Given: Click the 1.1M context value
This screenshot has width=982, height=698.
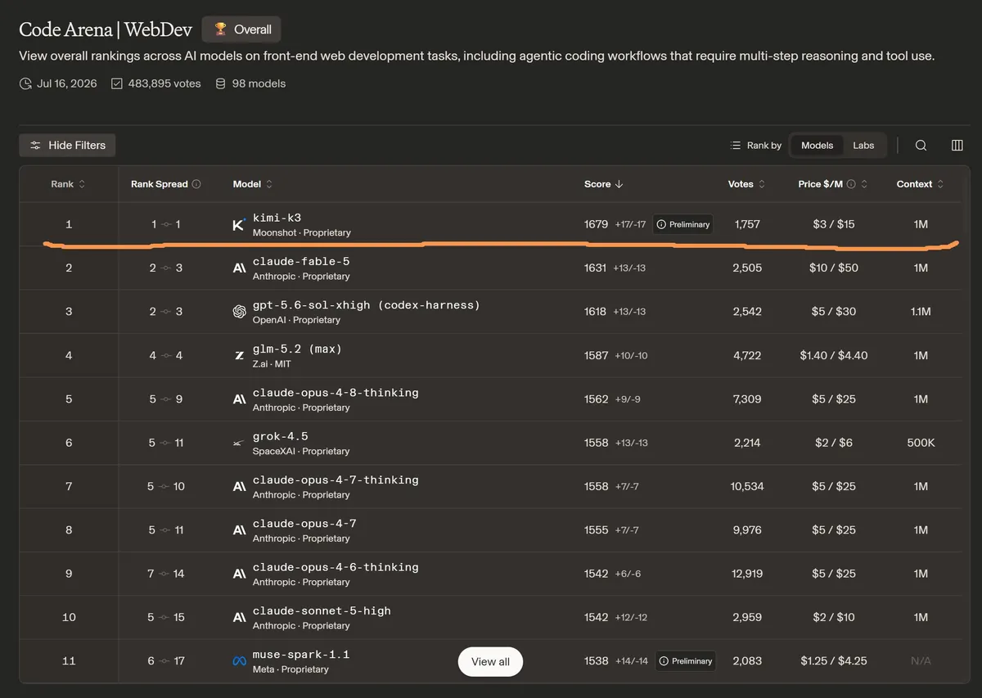Looking at the screenshot, I should 921,312.
